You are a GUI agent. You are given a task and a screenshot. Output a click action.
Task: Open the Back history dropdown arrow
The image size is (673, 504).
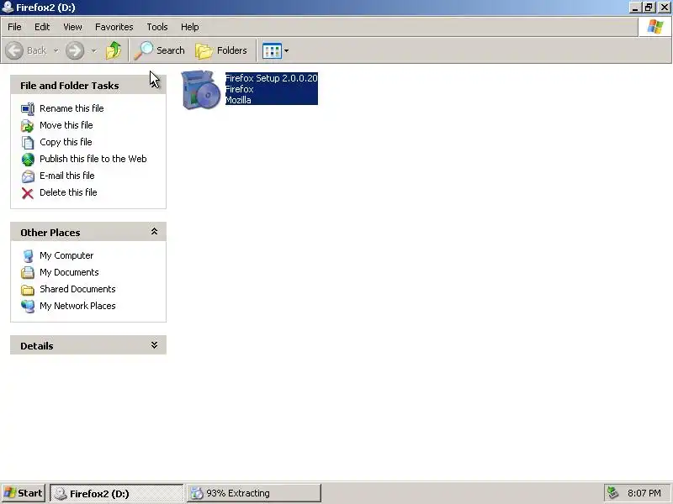click(56, 50)
